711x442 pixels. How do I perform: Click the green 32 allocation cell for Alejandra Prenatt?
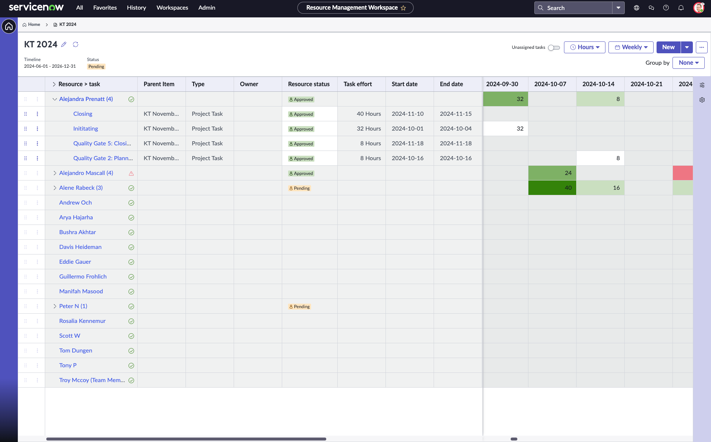[x=505, y=99]
